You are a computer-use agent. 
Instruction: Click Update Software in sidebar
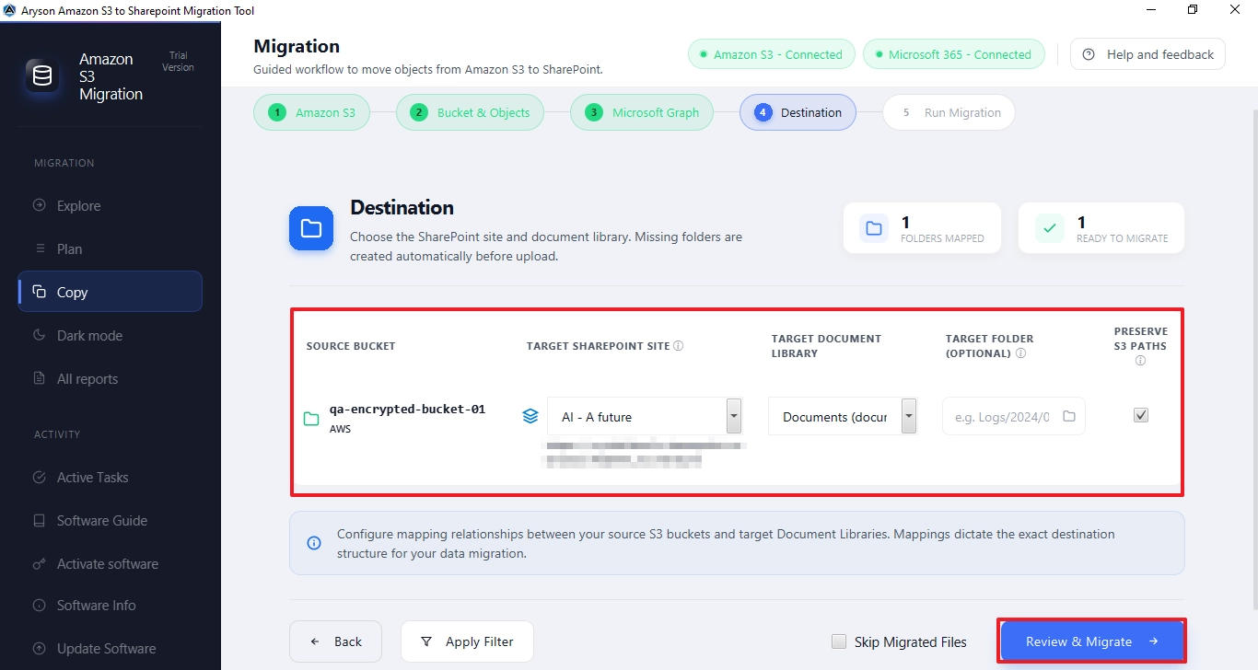pos(110,648)
